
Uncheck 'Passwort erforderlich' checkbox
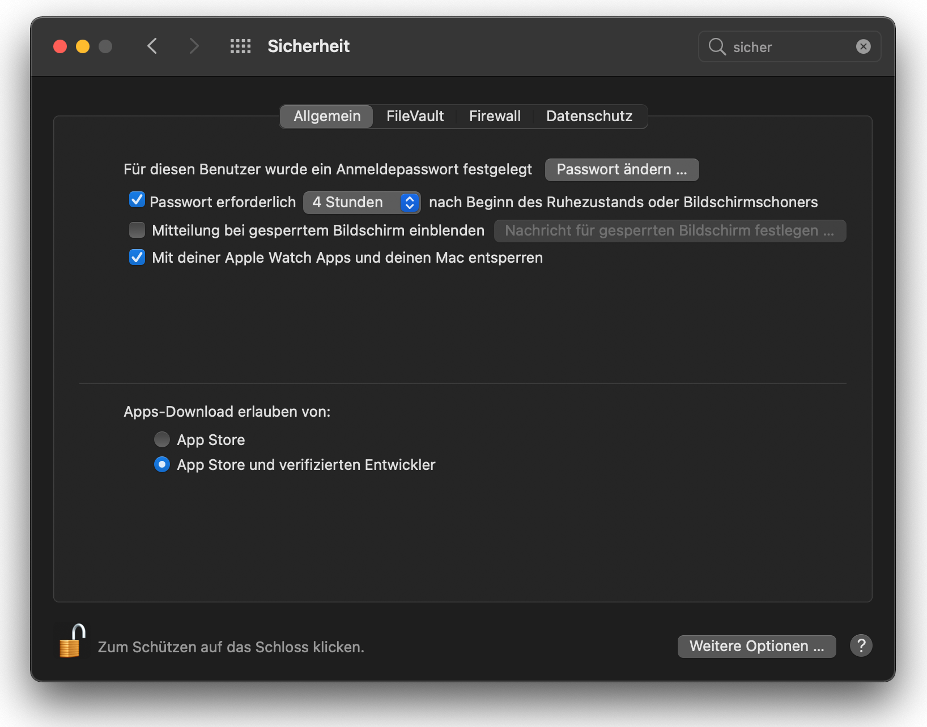(x=137, y=200)
